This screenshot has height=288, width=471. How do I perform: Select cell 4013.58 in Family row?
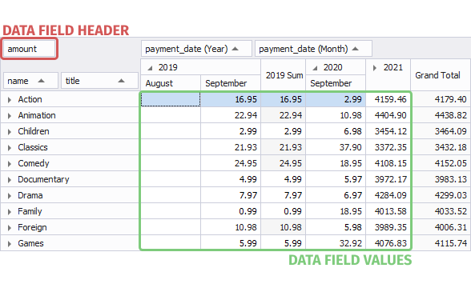coord(388,211)
